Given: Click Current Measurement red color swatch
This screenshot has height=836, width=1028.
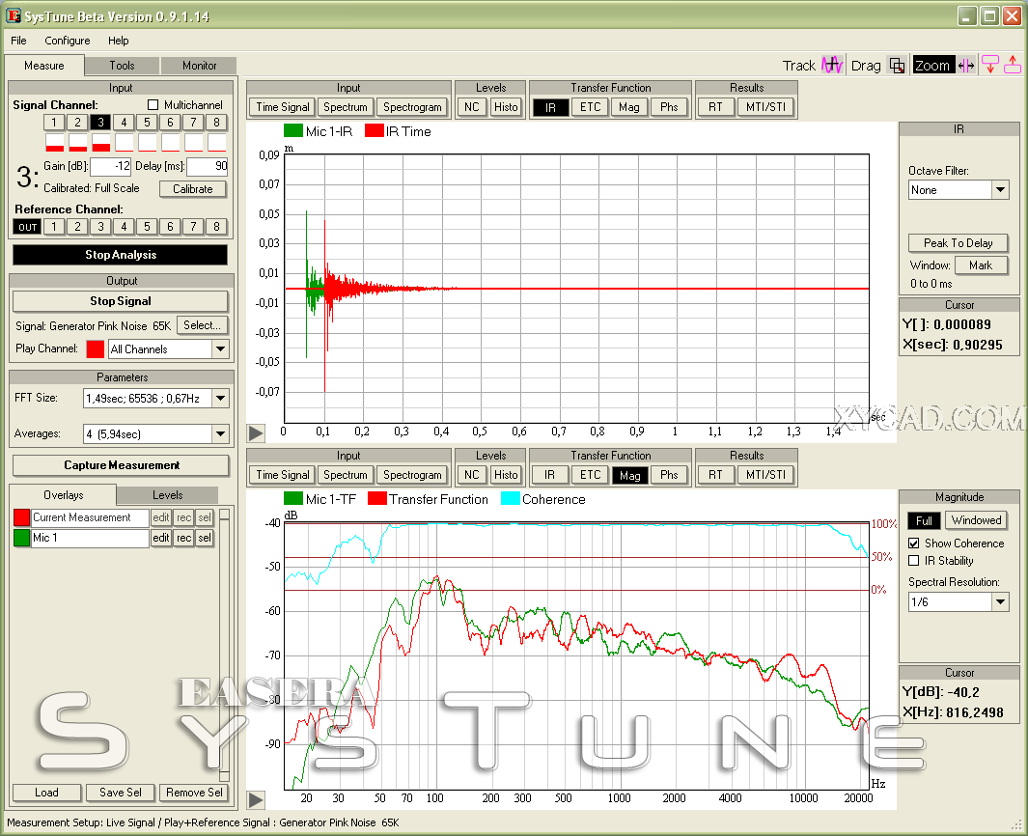Looking at the screenshot, I should pyautogui.click(x=21, y=517).
